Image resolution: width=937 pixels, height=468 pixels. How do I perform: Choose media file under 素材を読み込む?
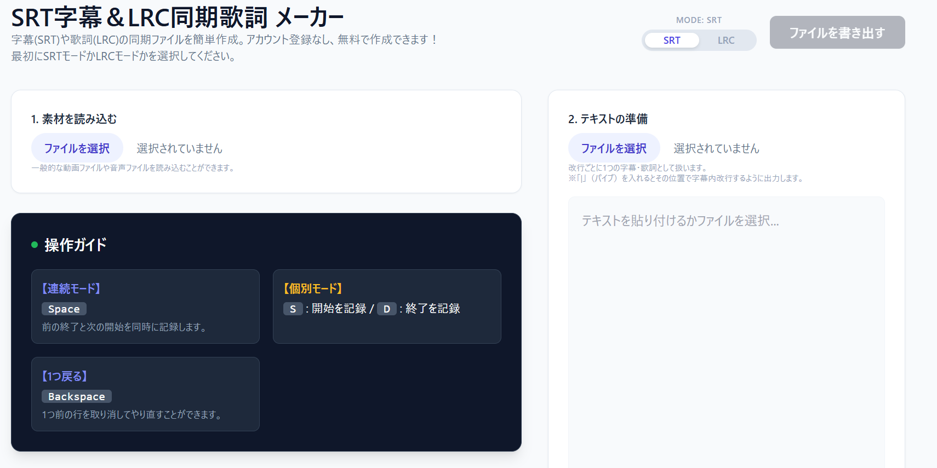pos(77,148)
